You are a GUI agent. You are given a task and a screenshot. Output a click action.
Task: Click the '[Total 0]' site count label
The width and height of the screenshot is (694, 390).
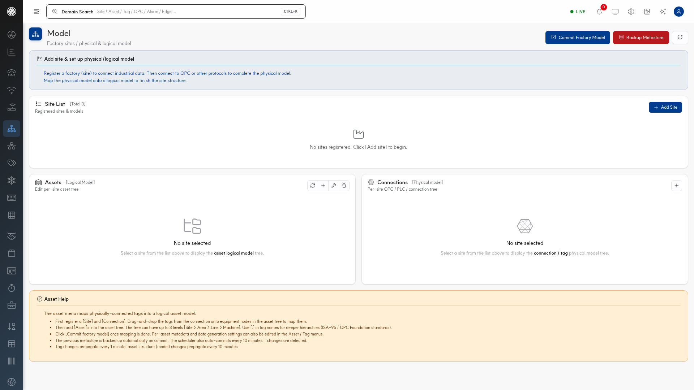tap(78, 104)
